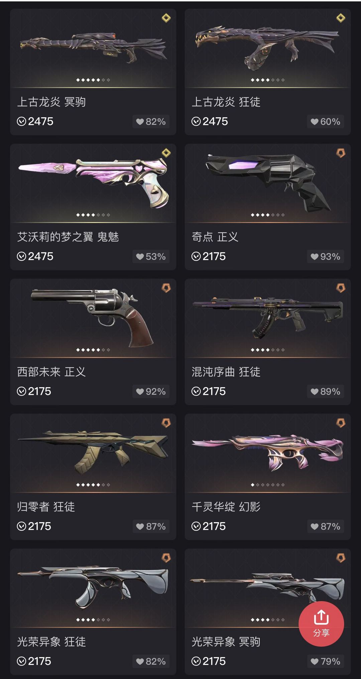The width and height of the screenshot is (361, 679).
Task: Click the tier badge on 归零者 狂徒 card
Action: tap(166, 423)
